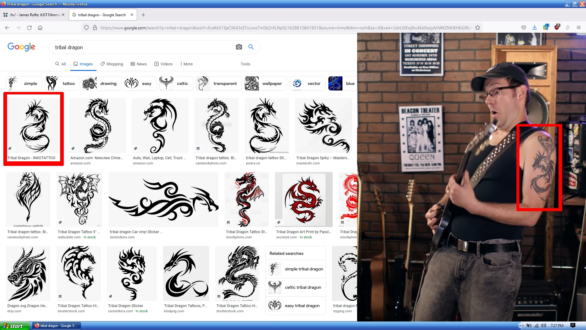Screen dimensions: 586x330
Task: Open the green S extension icon
Action: [546, 27]
